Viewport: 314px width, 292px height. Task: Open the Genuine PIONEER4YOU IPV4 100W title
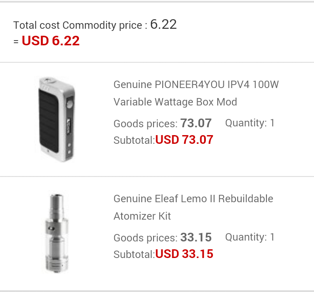pyautogui.click(x=196, y=85)
